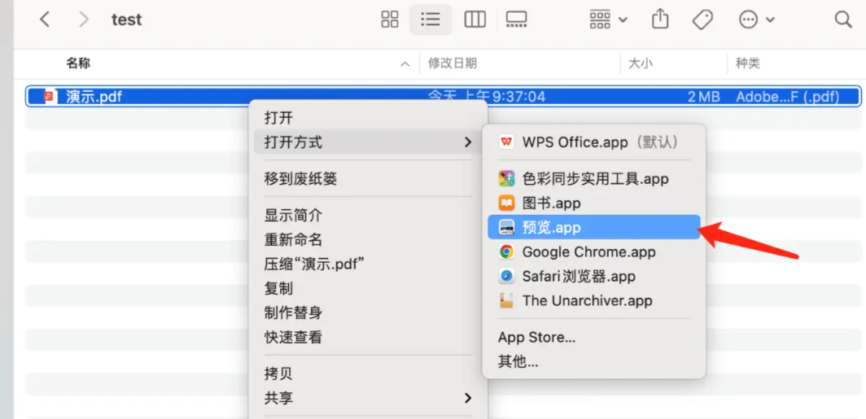
Task: Go forward using the forward chevron
Action: pyautogui.click(x=83, y=20)
